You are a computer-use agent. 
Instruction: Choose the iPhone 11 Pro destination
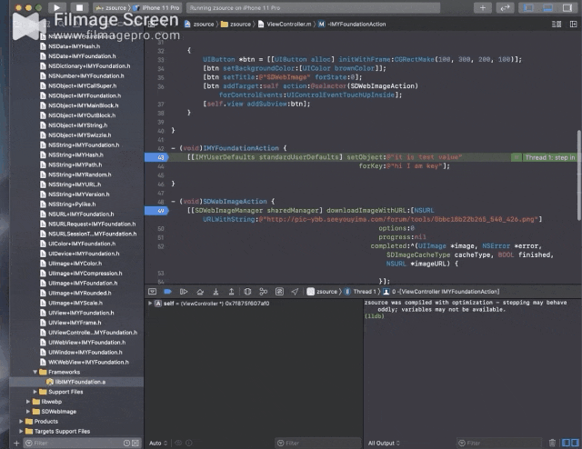(157, 7)
